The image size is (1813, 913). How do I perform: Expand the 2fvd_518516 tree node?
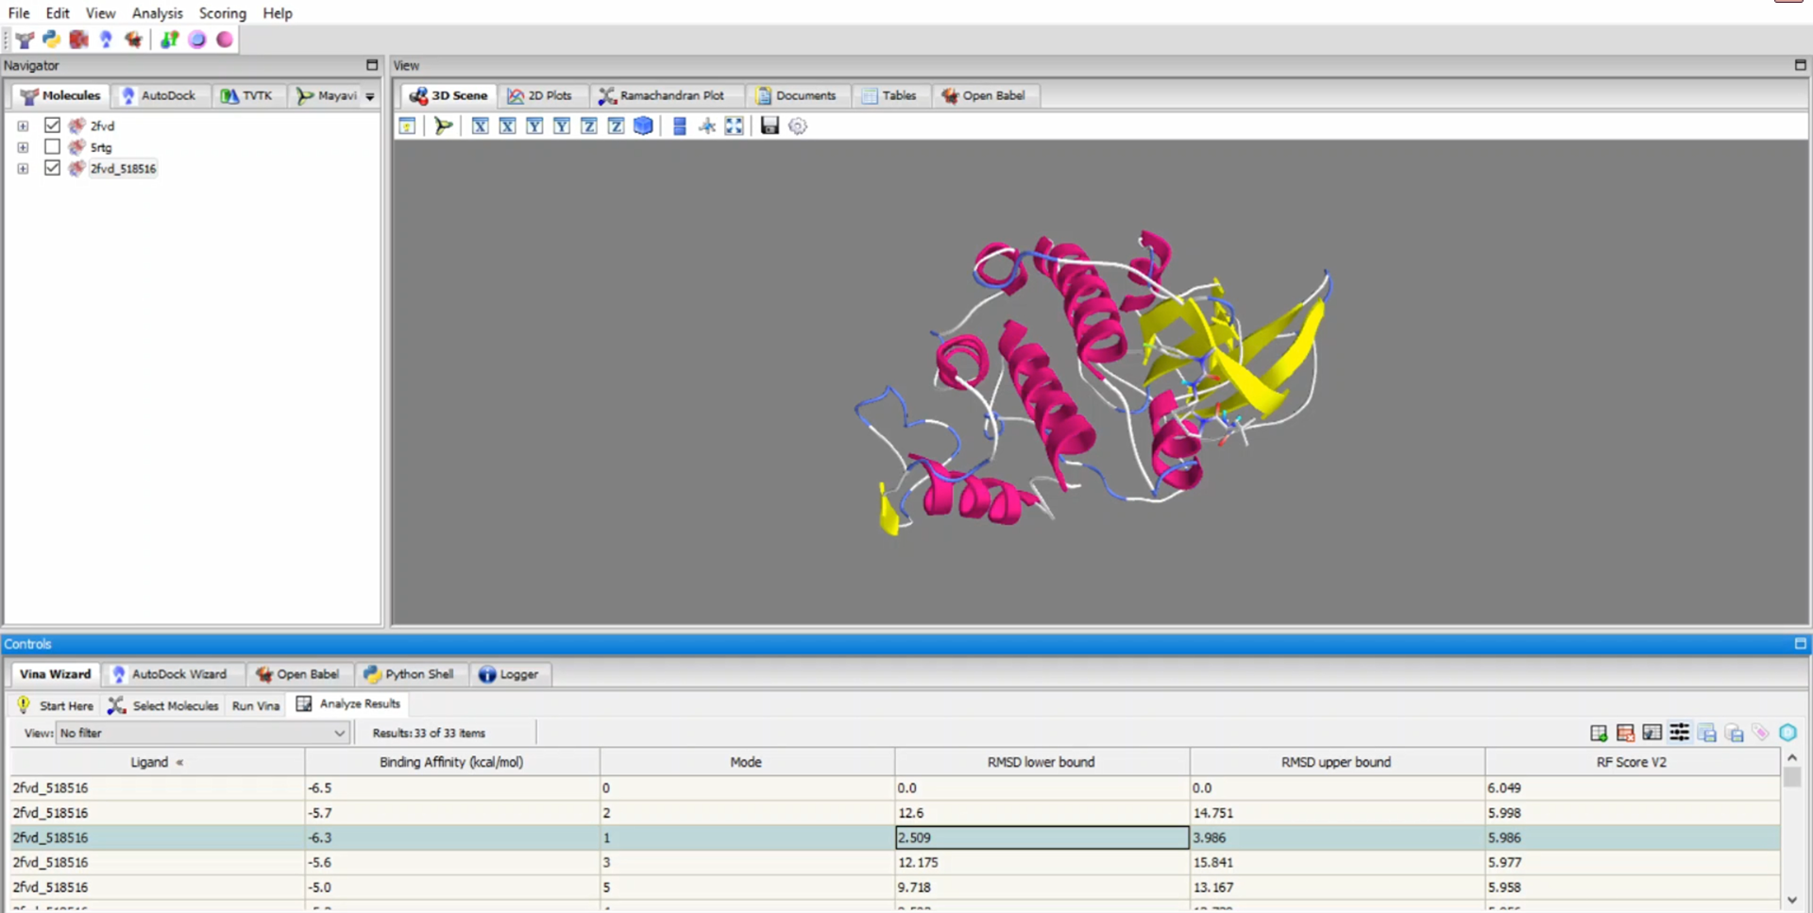[23, 169]
